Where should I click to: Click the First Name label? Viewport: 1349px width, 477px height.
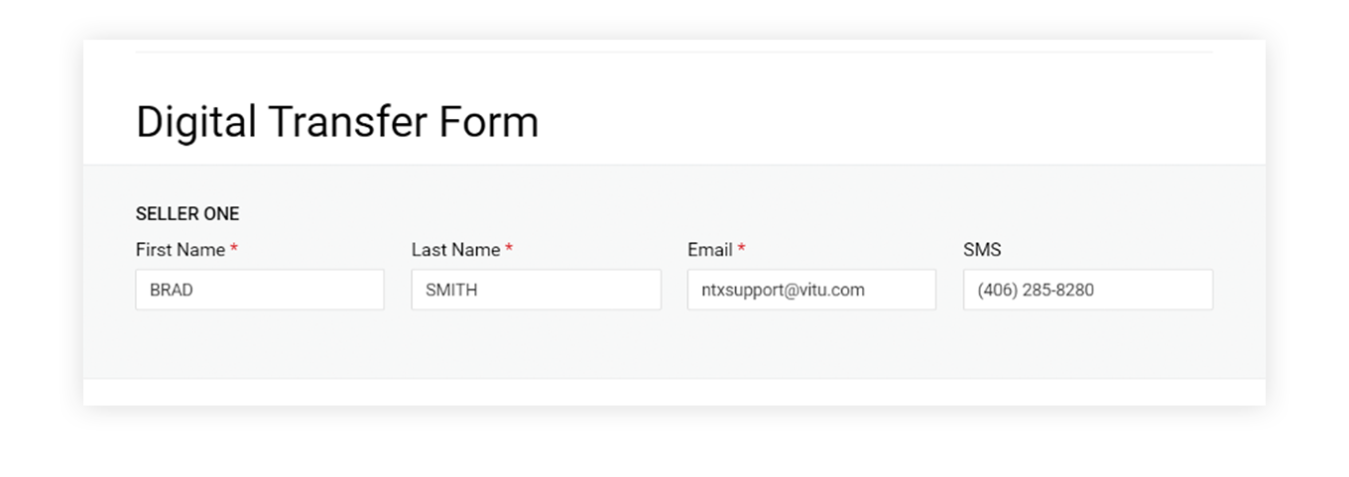click(180, 250)
